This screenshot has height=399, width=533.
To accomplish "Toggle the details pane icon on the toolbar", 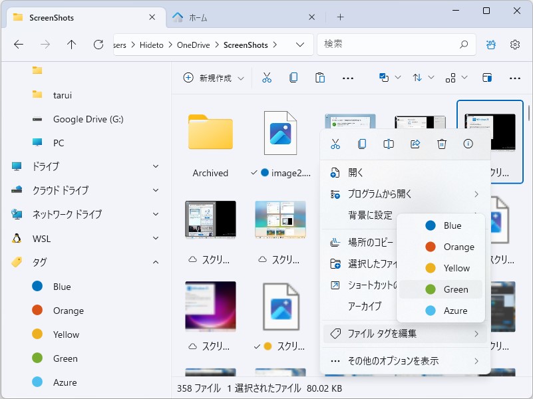I will click(488, 78).
